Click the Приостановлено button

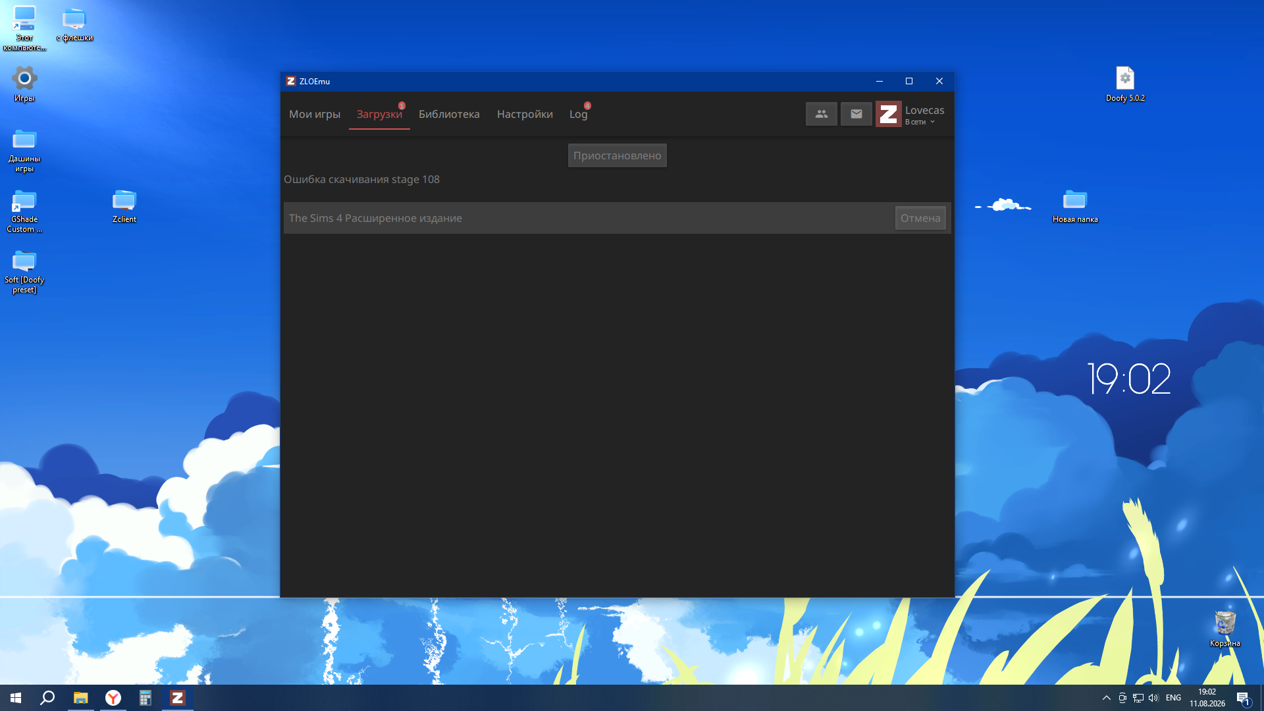pos(617,155)
